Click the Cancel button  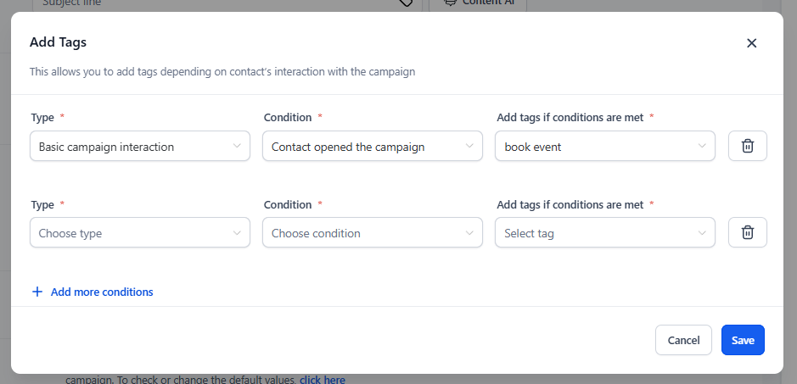click(683, 340)
